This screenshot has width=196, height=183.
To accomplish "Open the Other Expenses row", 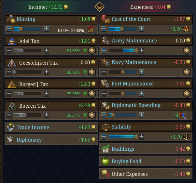I will [x=145, y=174].
